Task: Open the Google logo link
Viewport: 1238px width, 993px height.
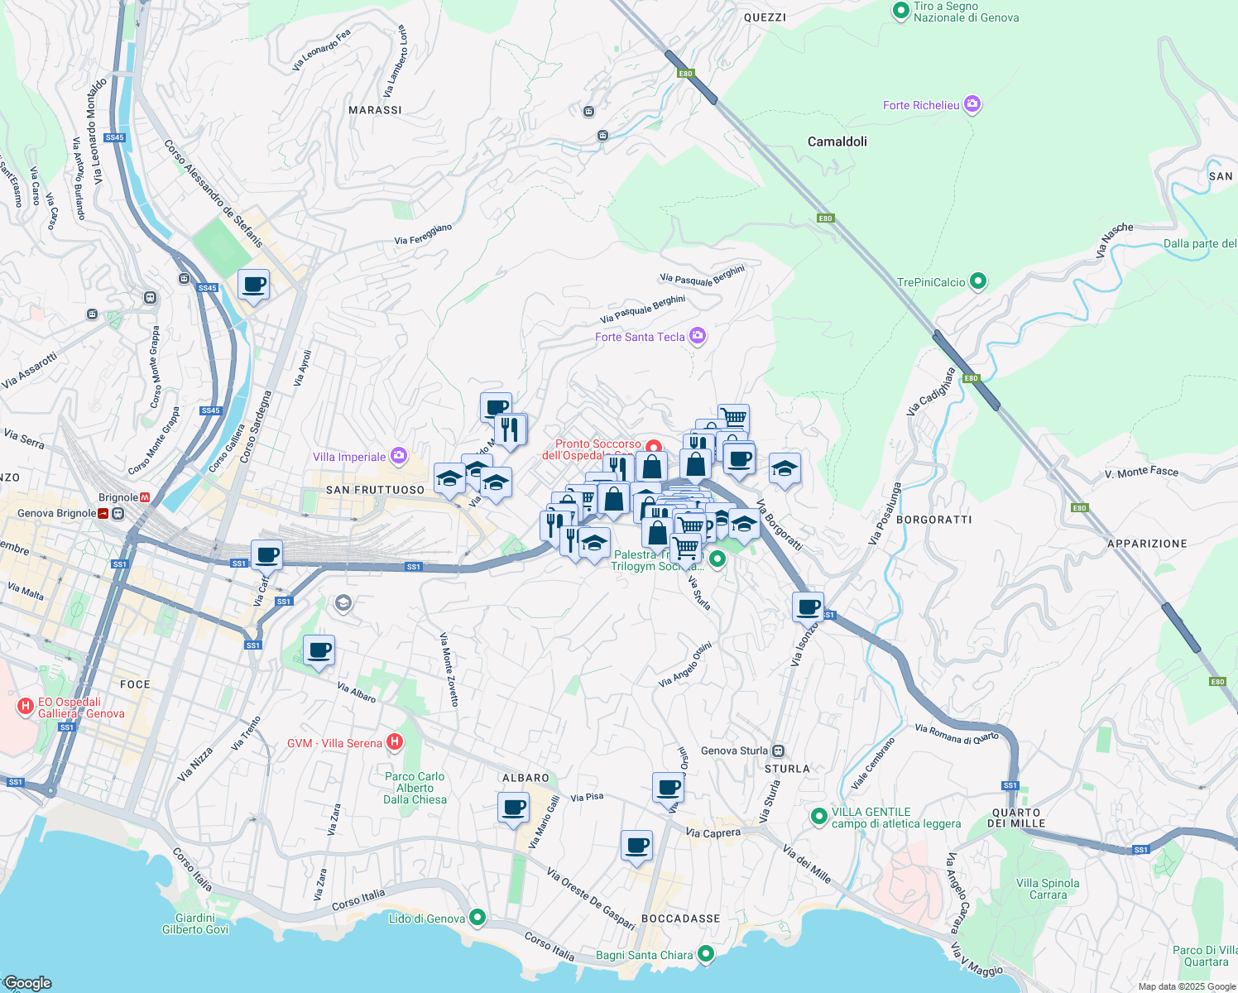Action: click(26, 982)
